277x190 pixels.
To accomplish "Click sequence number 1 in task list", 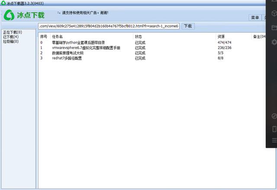I will [x=42, y=48].
